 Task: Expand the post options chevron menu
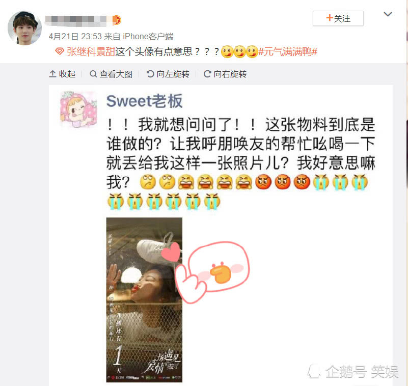coord(388,14)
